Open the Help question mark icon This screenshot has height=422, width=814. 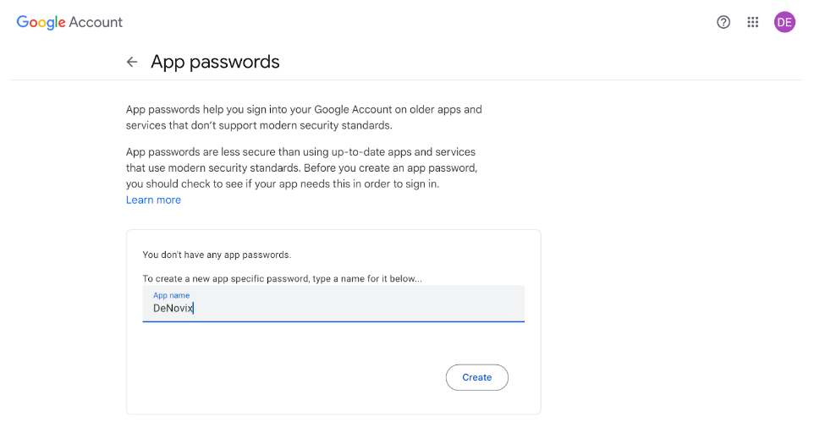coord(723,22)
